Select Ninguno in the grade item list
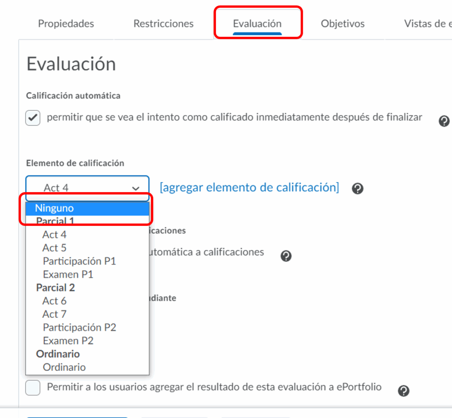This screenshot has height=418, width=452. point(55,208)
